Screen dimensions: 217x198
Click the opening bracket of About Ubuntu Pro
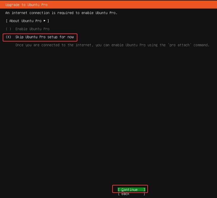click(x=7, y=21)
